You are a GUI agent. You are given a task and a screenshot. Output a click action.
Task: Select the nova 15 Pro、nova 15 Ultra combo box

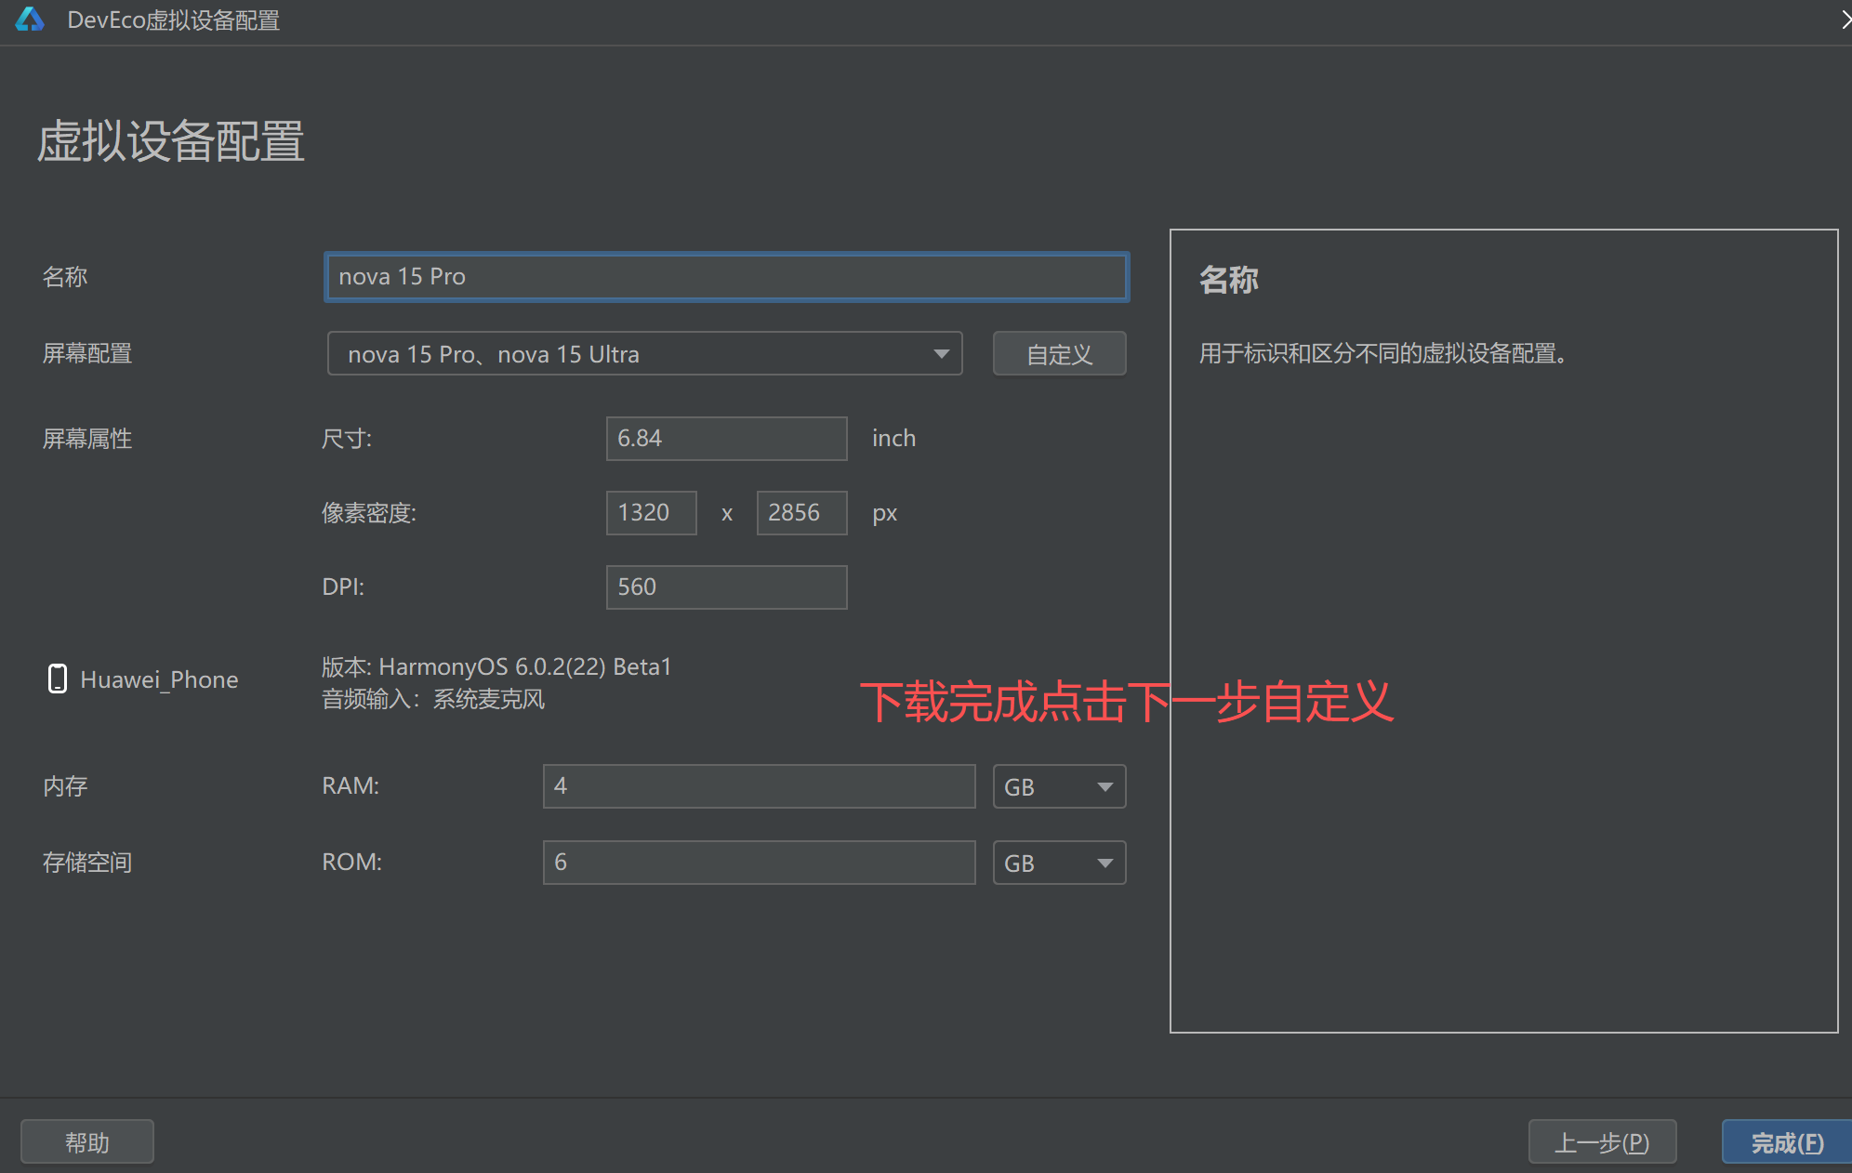pos(645,353)
